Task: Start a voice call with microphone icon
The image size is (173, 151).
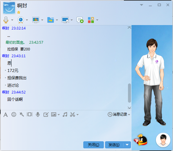Action: tap(6, 20)
